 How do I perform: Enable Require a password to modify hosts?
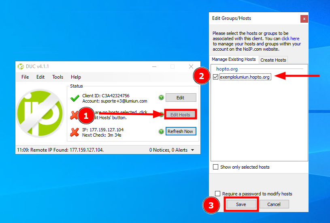[x=218, y=194]
